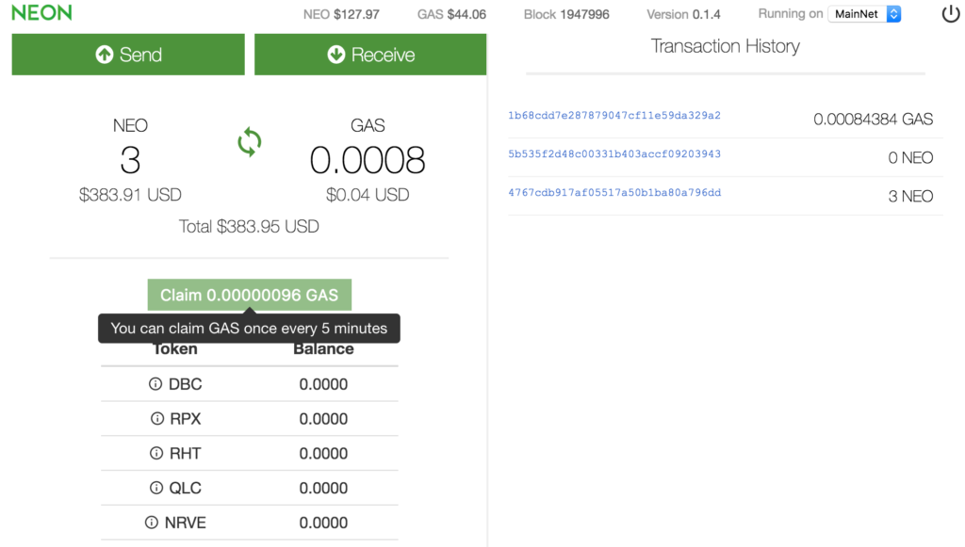Click the RHT balance 0.0000
965x547 pixels.
(x=323, y=454)
